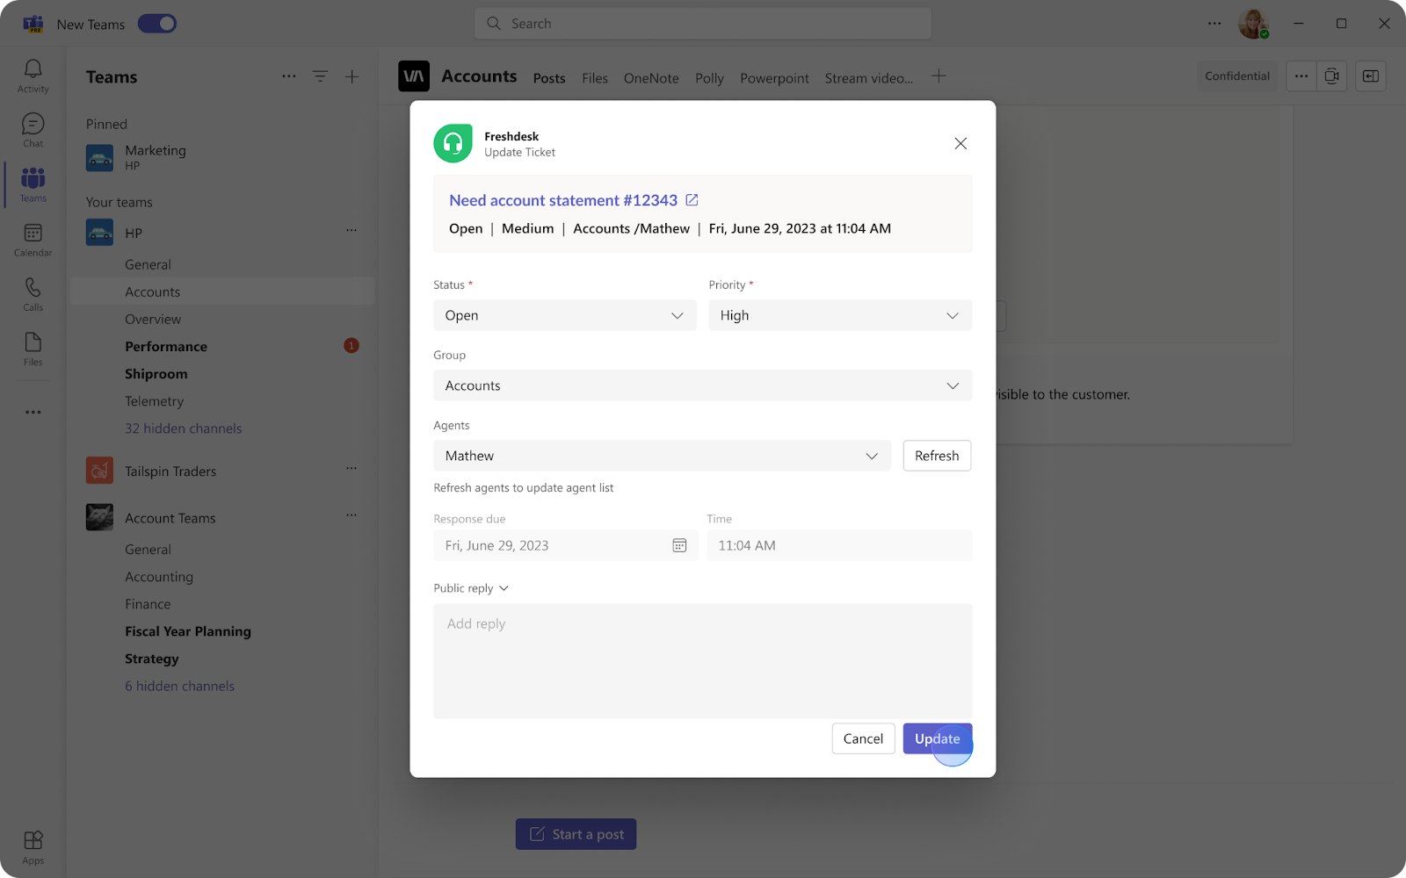Viewport: 1406px width, 878px height.
Task: Select the HP team
Action: [222, 233]
